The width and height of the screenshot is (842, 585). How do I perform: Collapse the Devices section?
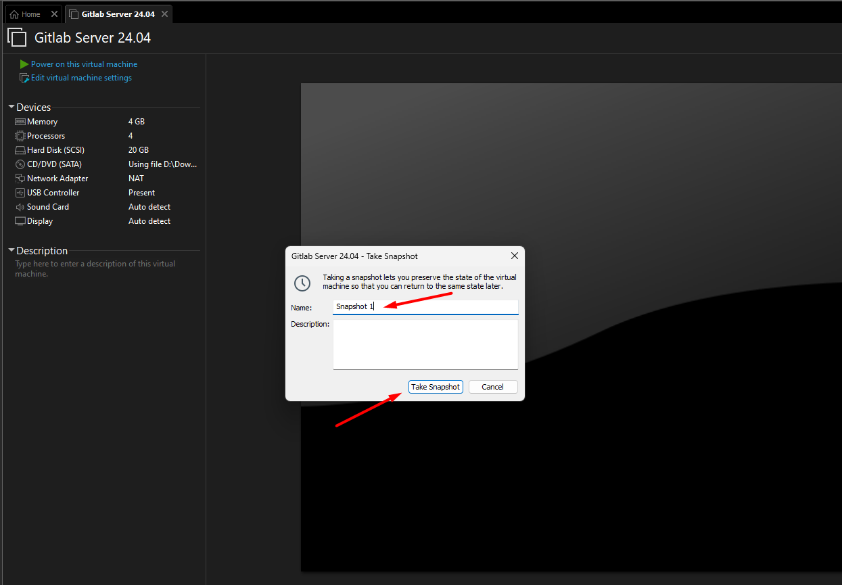tap(11, 108)
